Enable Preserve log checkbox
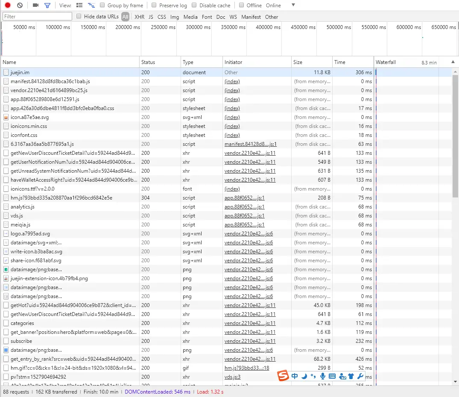 click(x=154, y=5)
